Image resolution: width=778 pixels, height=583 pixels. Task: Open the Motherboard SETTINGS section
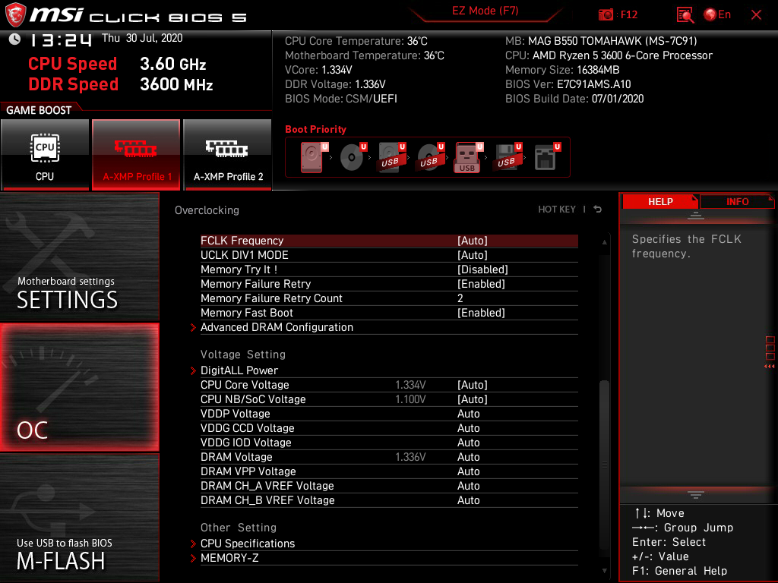pyautogui.click(x=79, y=257)
